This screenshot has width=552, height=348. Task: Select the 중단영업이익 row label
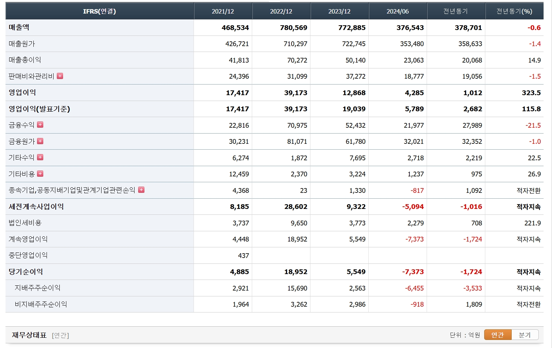(28, 255)
